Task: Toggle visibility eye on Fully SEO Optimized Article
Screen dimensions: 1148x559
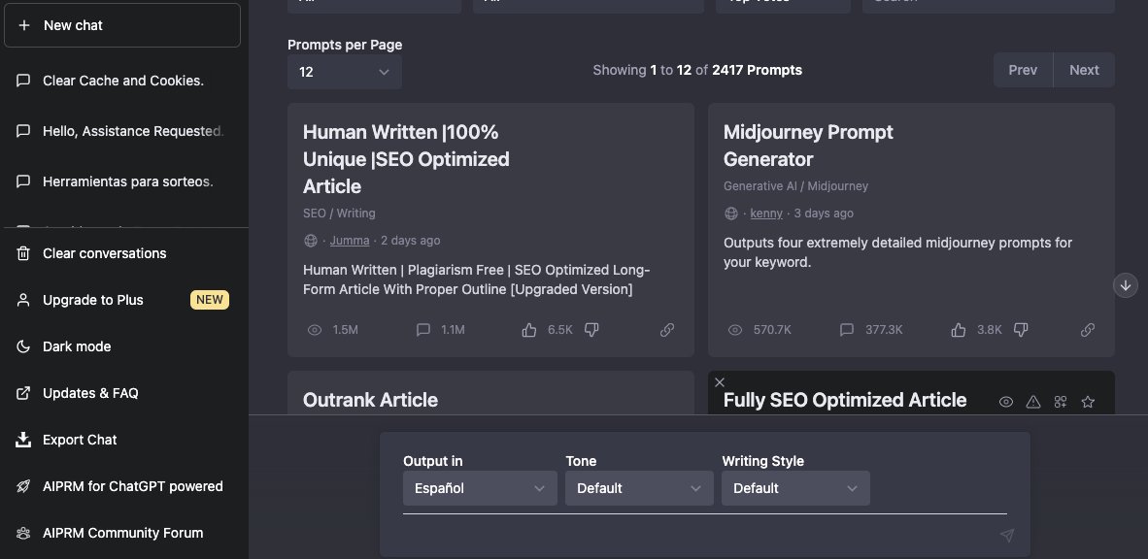Action: [x=1006, y=402]
